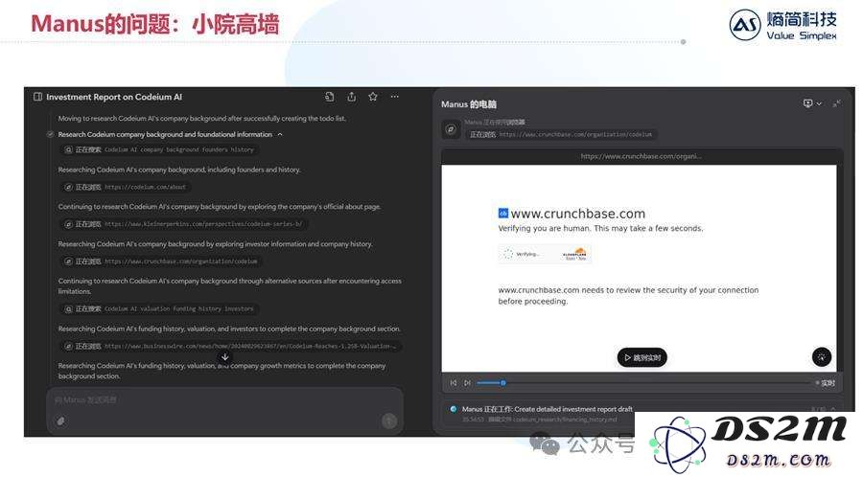Click the blue status dot beside Manus working task

click(x=453, y=409)
